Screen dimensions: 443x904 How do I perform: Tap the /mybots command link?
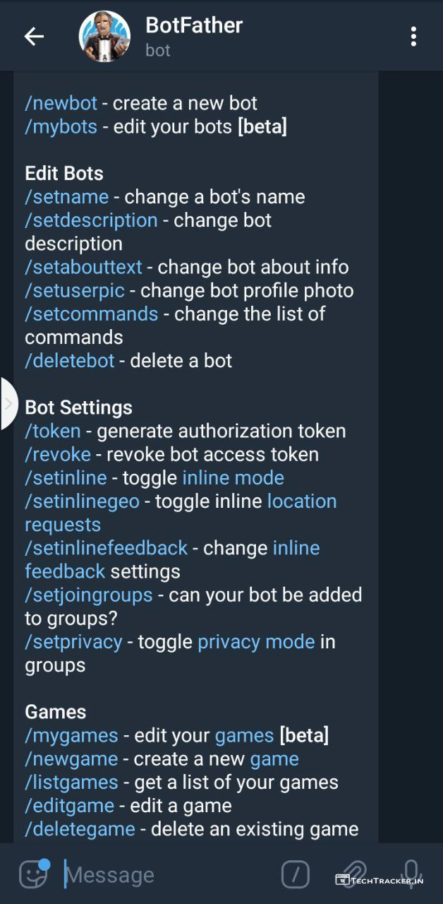coord(61,127)
